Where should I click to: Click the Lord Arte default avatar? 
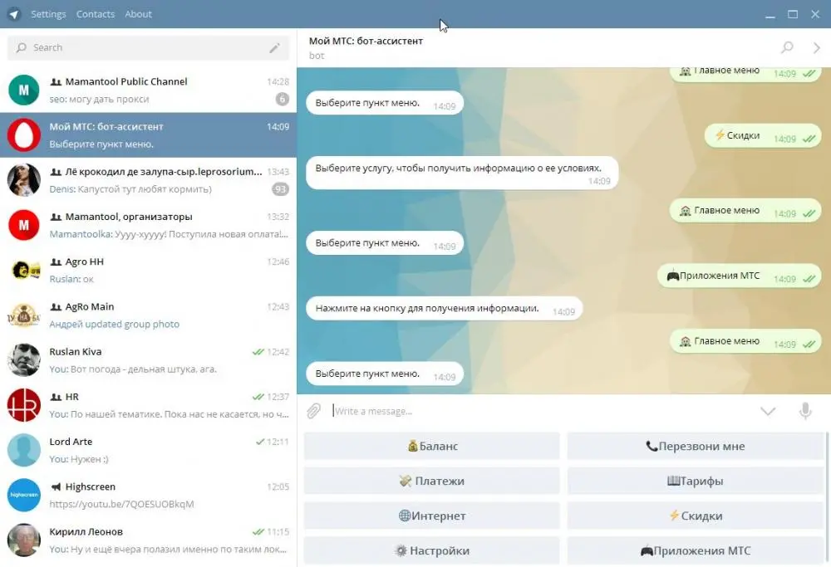coord(24,450)
